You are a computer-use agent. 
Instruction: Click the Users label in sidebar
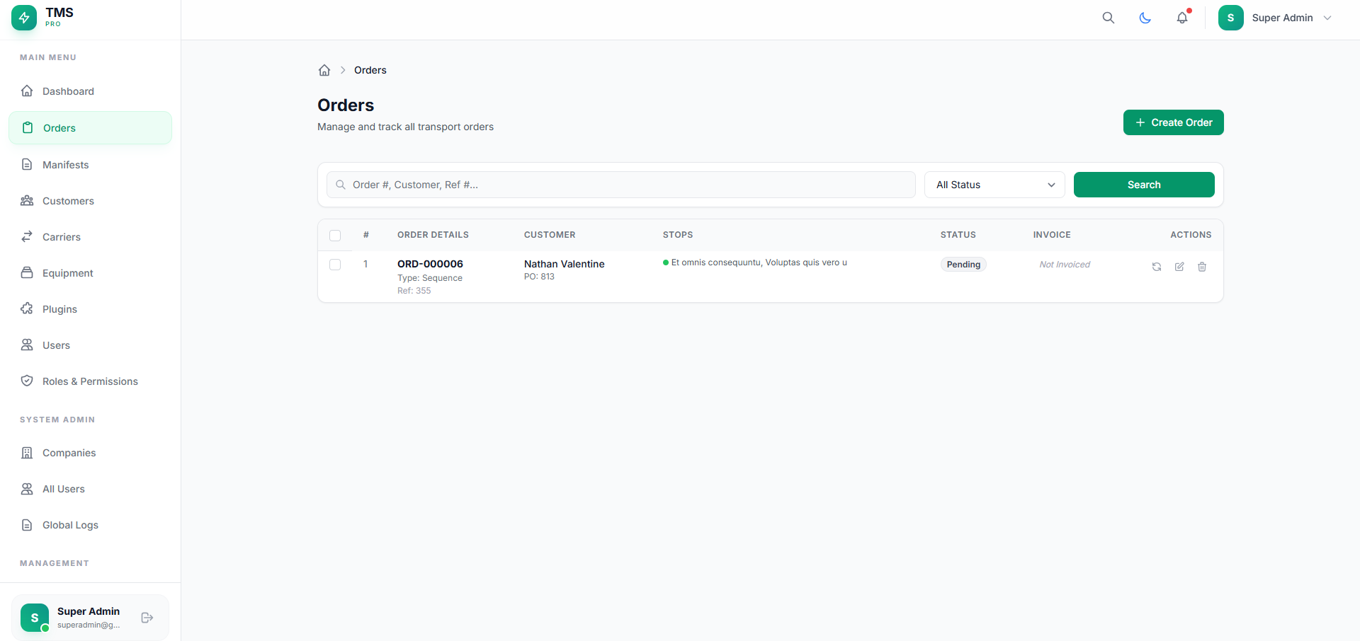[56, 345]
